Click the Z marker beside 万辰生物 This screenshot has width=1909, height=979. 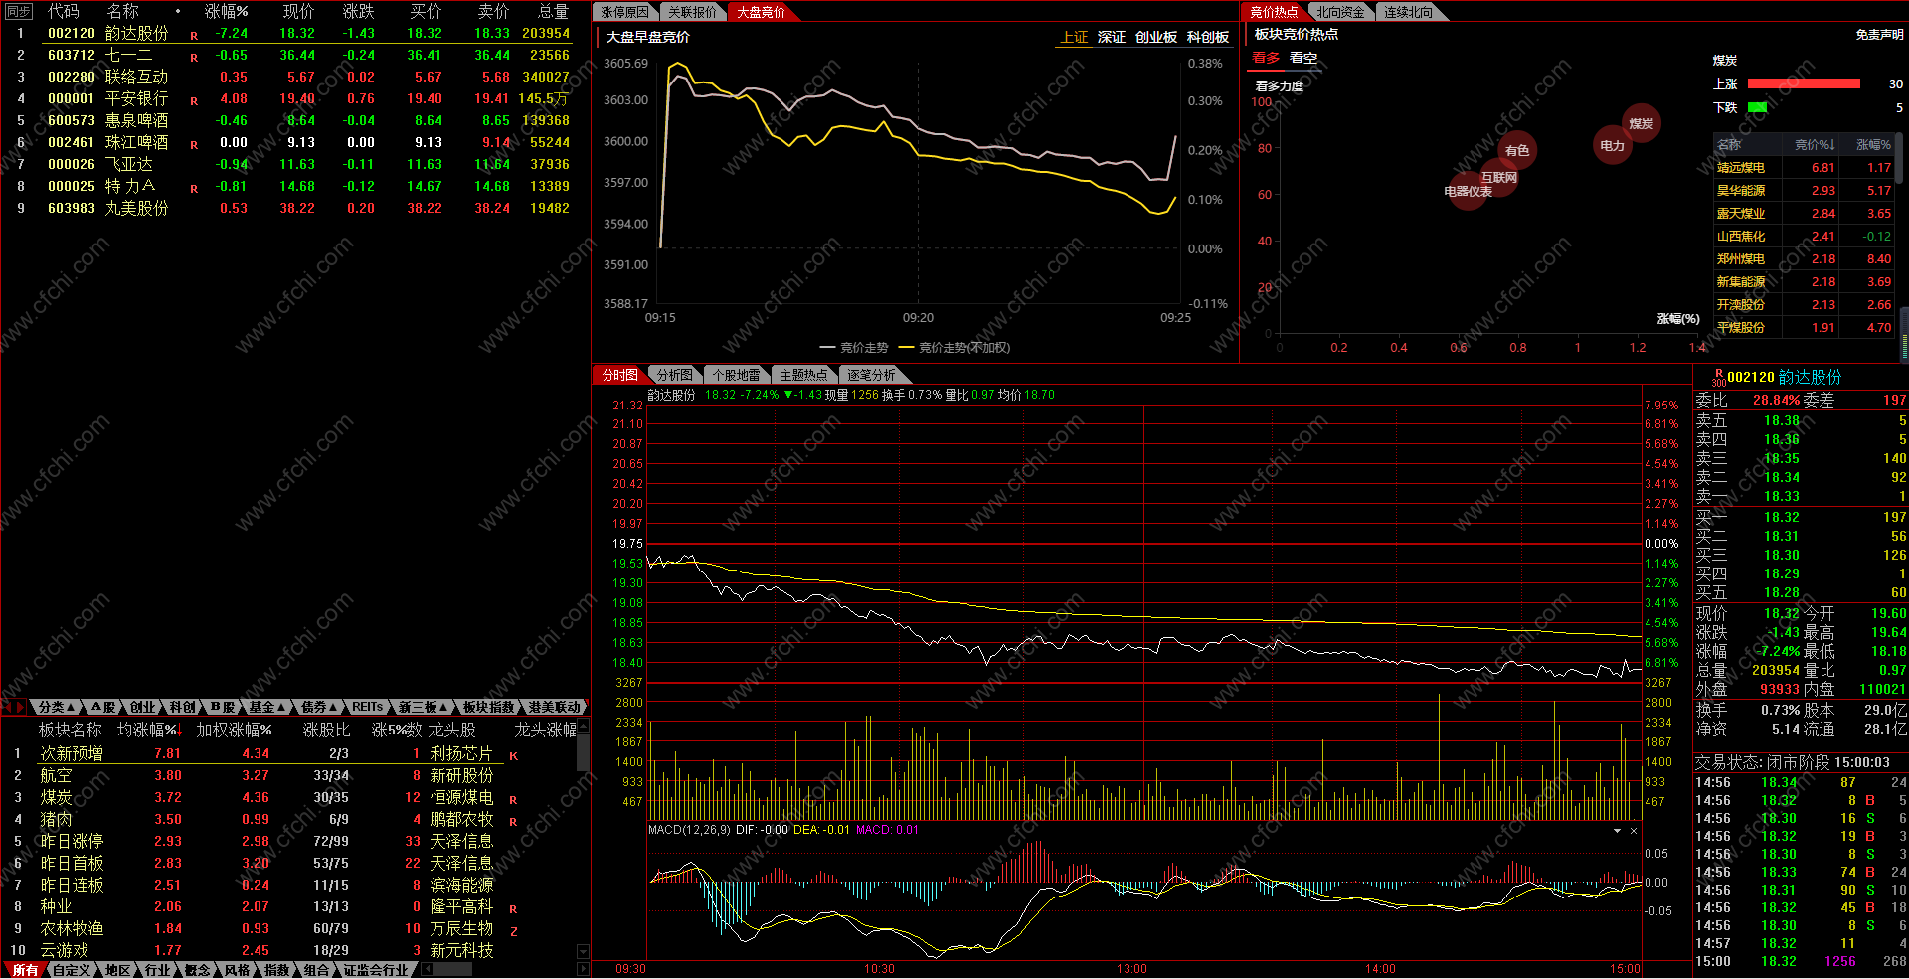click(x=514, y=930)
